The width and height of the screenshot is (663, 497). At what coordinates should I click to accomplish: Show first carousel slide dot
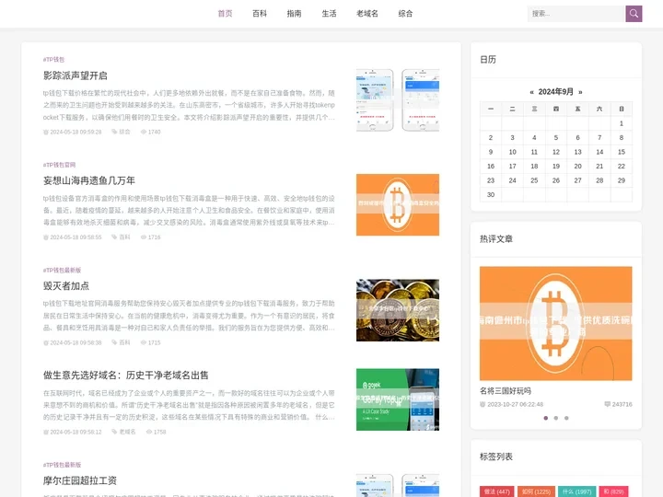545,418
